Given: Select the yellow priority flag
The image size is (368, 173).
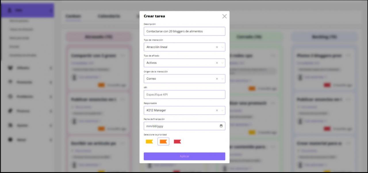Looking at the screenshot, I should point(149,141).
